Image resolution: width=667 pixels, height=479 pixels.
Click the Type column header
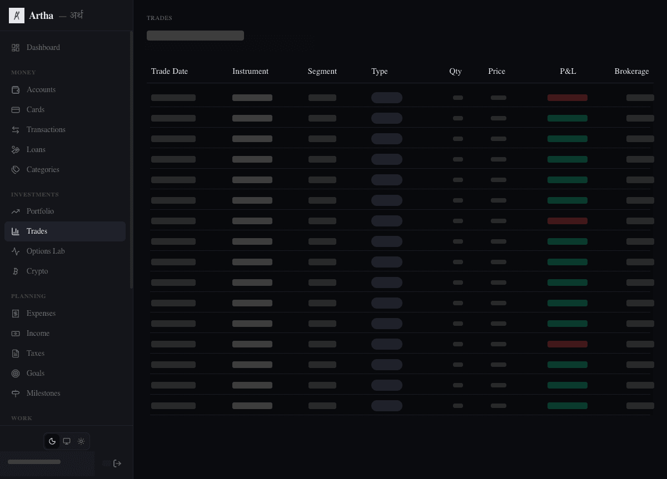tap(380, 72)
